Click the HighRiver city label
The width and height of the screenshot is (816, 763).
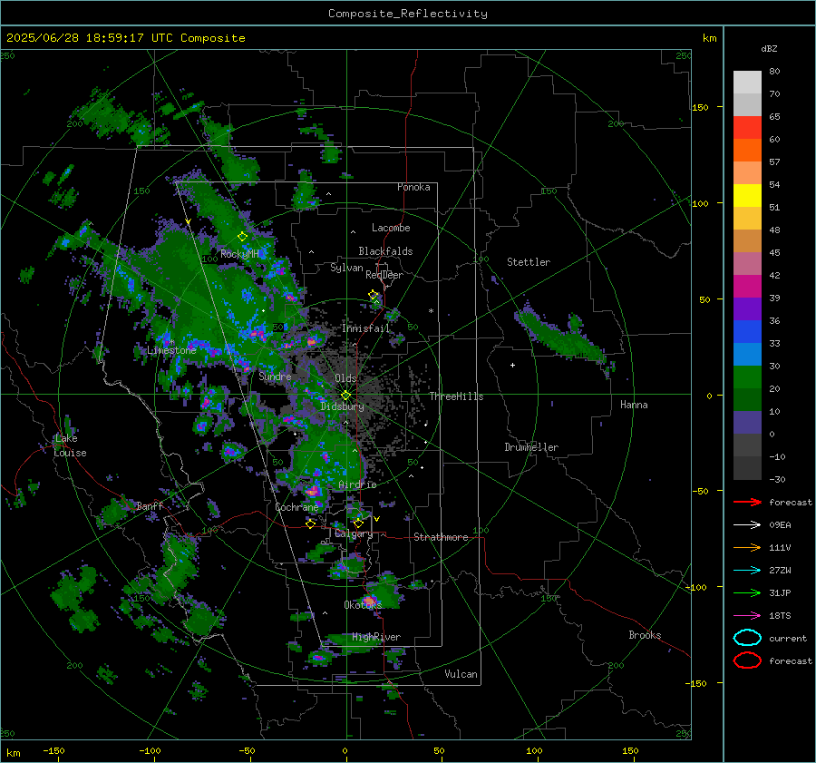coord(376,637)
